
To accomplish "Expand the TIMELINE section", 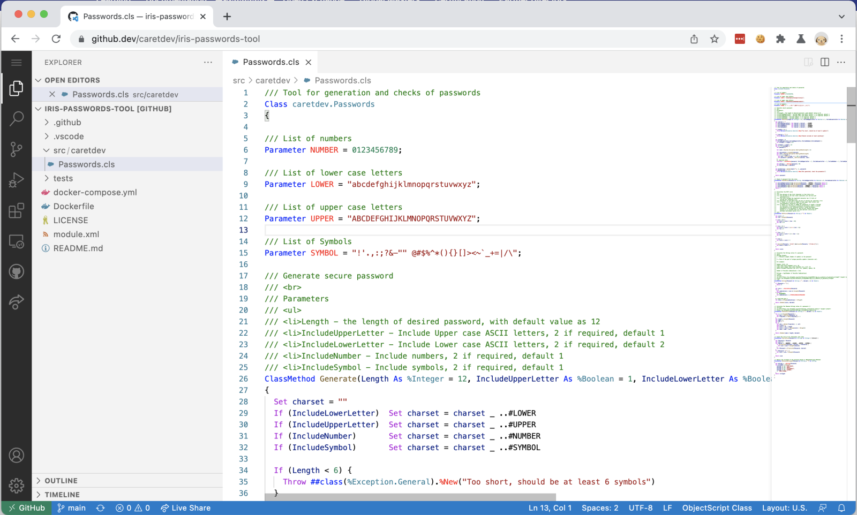I will click(x=62, y=495).
